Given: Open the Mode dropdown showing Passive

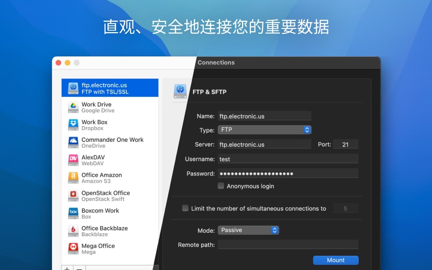Looking at the screenshot, I should tap(249, 230).
